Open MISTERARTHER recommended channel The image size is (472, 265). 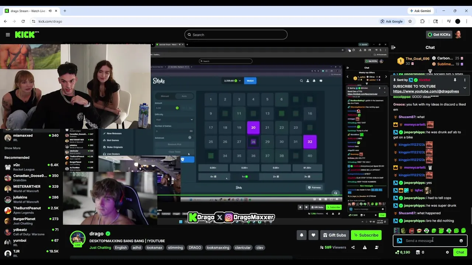[x=31, y=188]
